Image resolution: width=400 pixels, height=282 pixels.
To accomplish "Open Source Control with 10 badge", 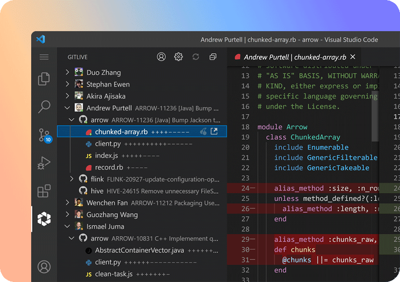I will [x=44, y=135].
